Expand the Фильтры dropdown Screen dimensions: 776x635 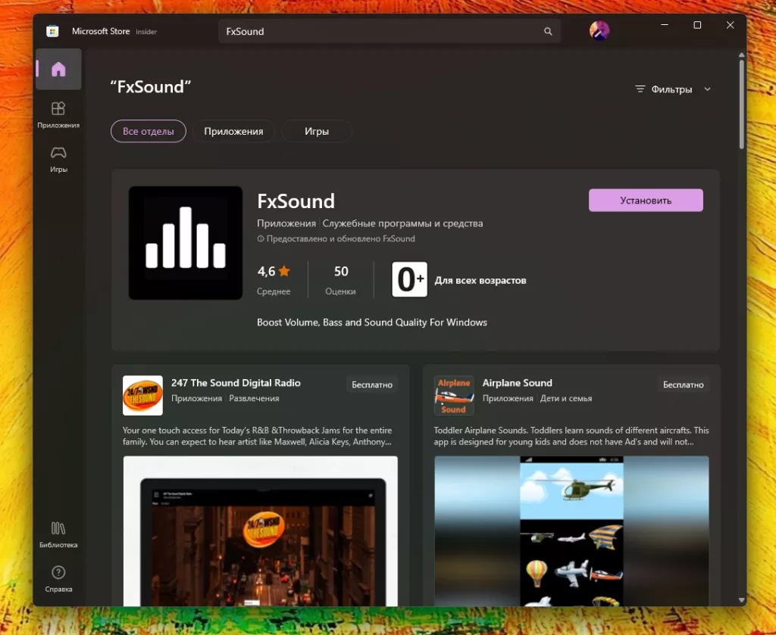673,89
